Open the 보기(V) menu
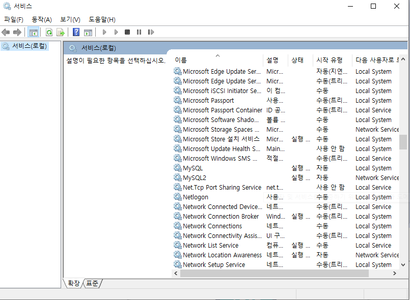This screenshot has width=410, height=300. [x=70, y=20]
